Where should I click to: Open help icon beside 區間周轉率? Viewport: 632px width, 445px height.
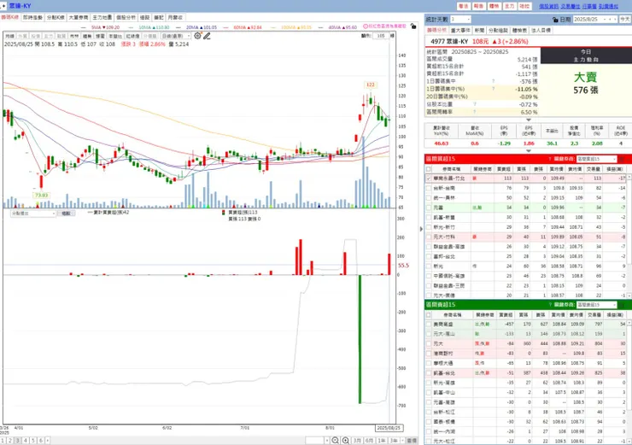pos(474,112)
